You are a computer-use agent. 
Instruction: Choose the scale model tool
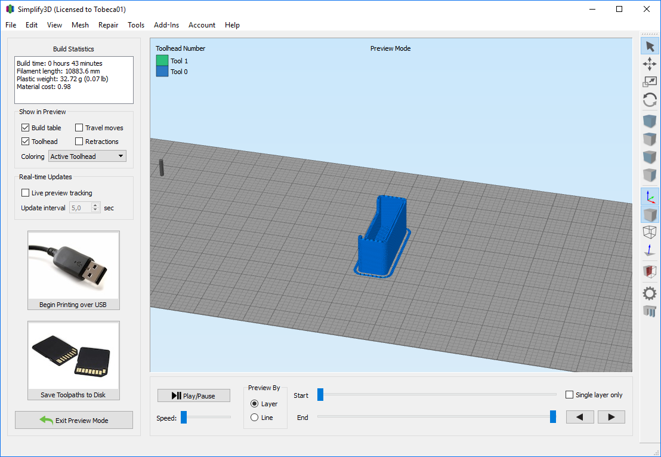coord(650,82)
